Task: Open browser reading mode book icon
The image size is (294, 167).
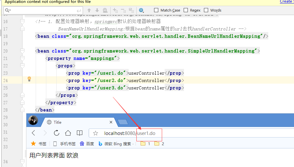Action: [x=79, y=133]
